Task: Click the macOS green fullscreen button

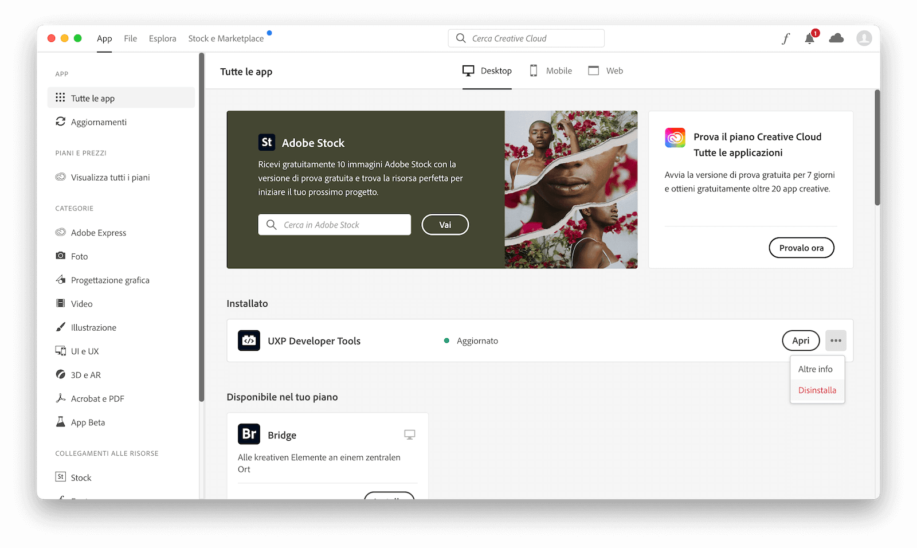Action: tap(78, 38)
